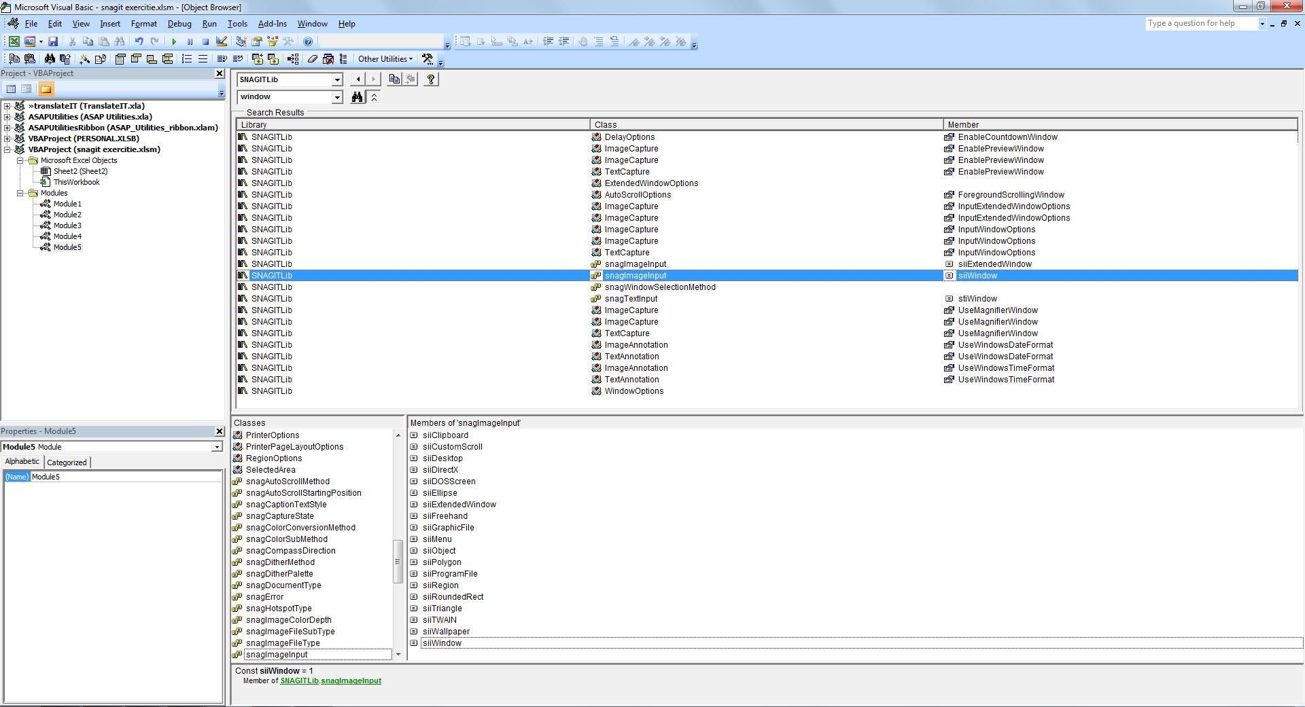Open the Module5 Module properties object dropdown

coord(217,447)
